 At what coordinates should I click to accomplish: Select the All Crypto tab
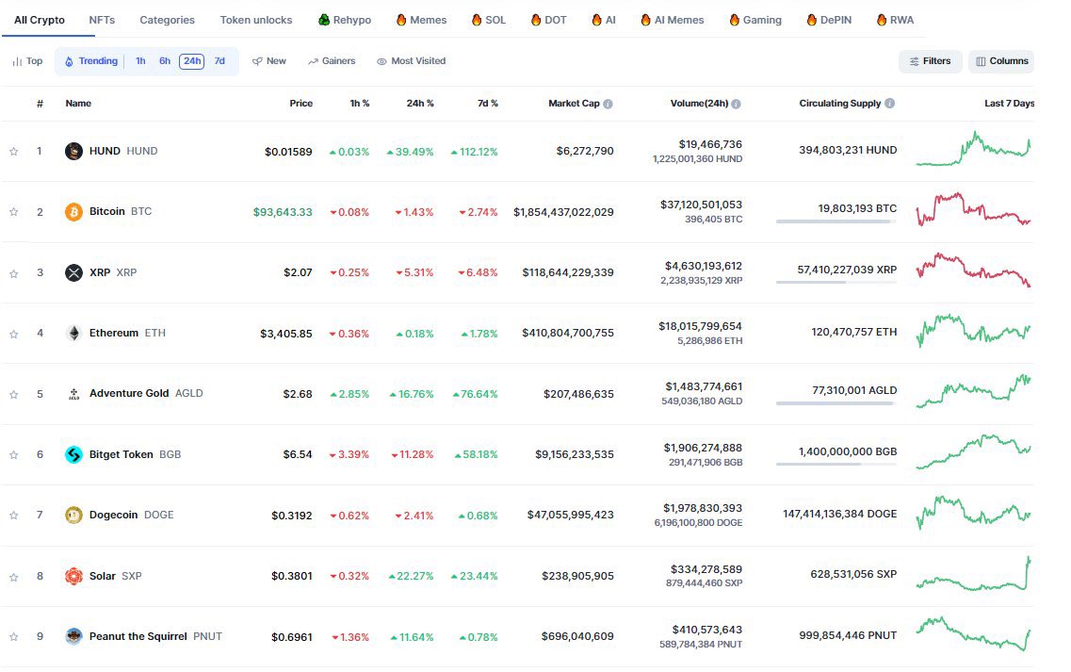coord(40,20)
